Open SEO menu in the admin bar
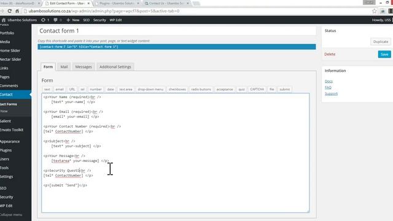Screen dimensions: 393x221 click(86, 20)
